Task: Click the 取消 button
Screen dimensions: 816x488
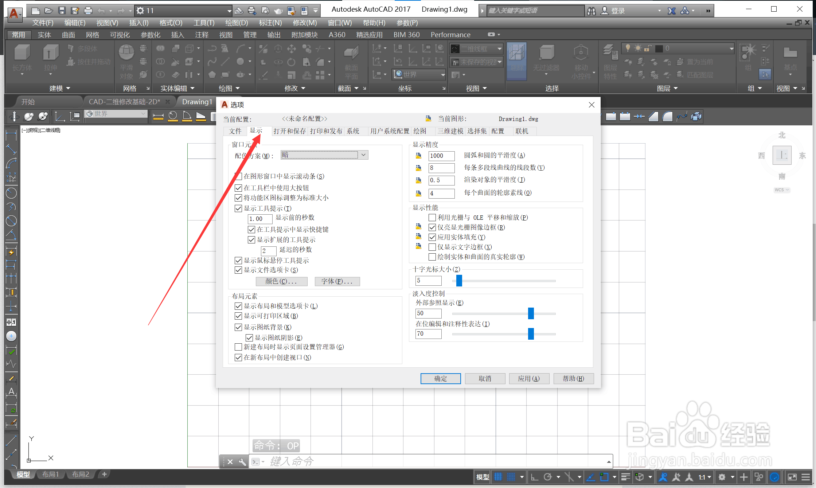Action: [485, 379]
